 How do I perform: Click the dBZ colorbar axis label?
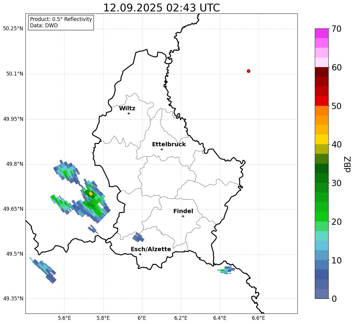[348, 164]
